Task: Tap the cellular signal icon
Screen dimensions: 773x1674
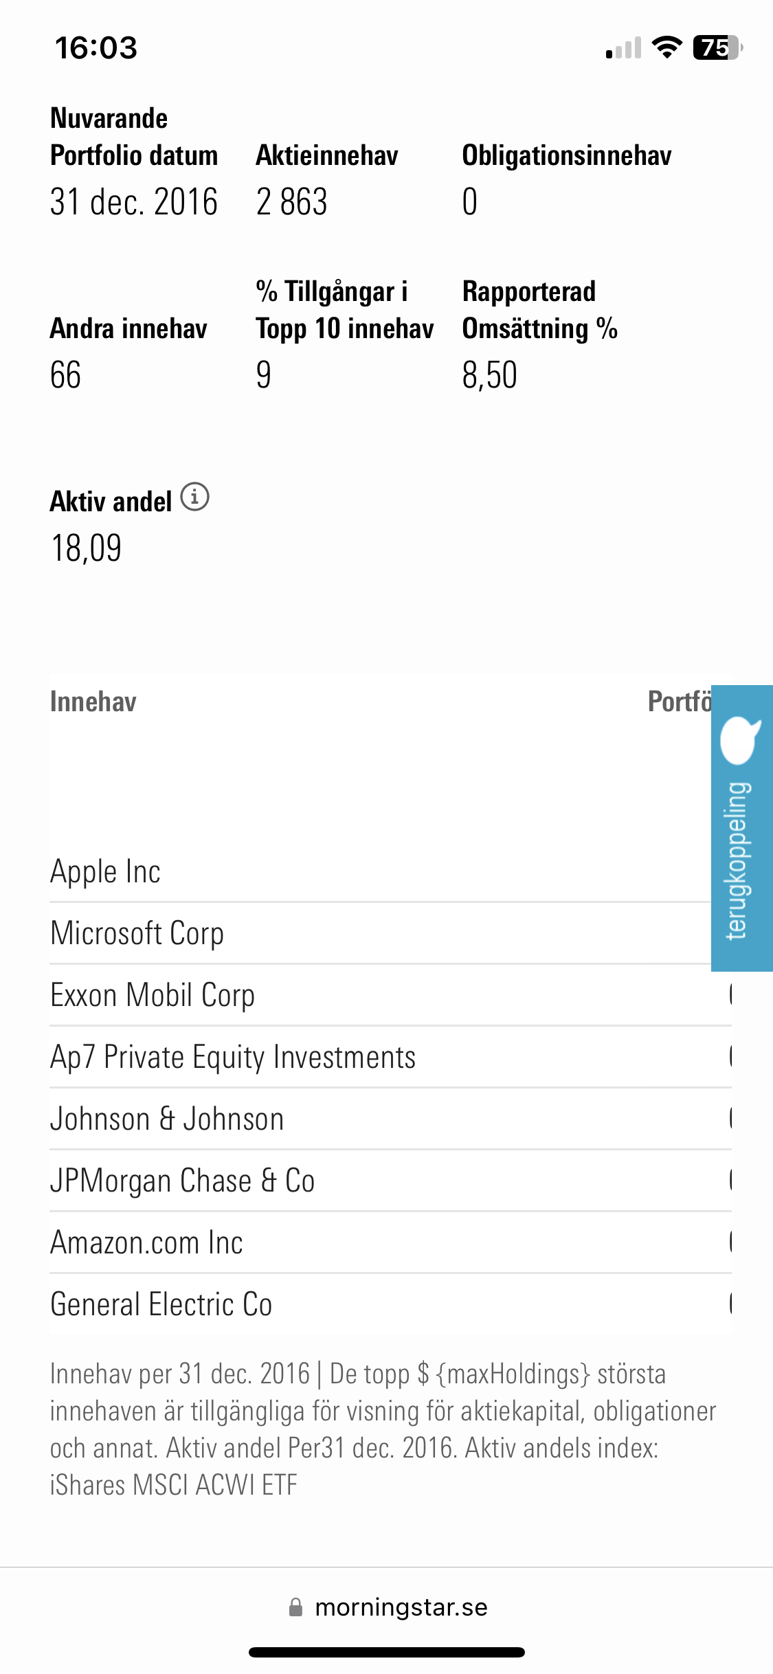Action: point(624,49)
